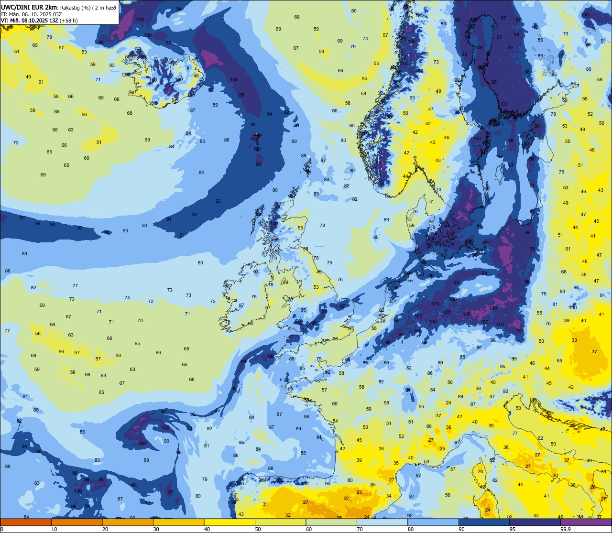Click the 90–95 dark blue legend swatch

coord(484,522)
